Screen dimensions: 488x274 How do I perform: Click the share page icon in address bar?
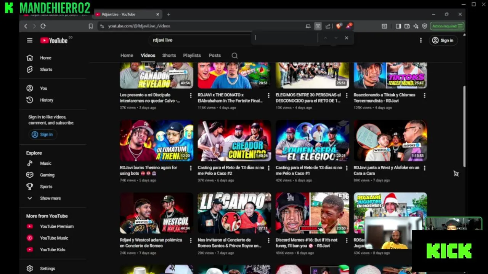pos(328,26)
